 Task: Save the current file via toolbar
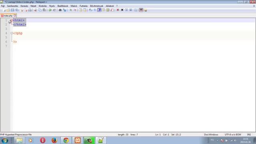pos(12,10)
